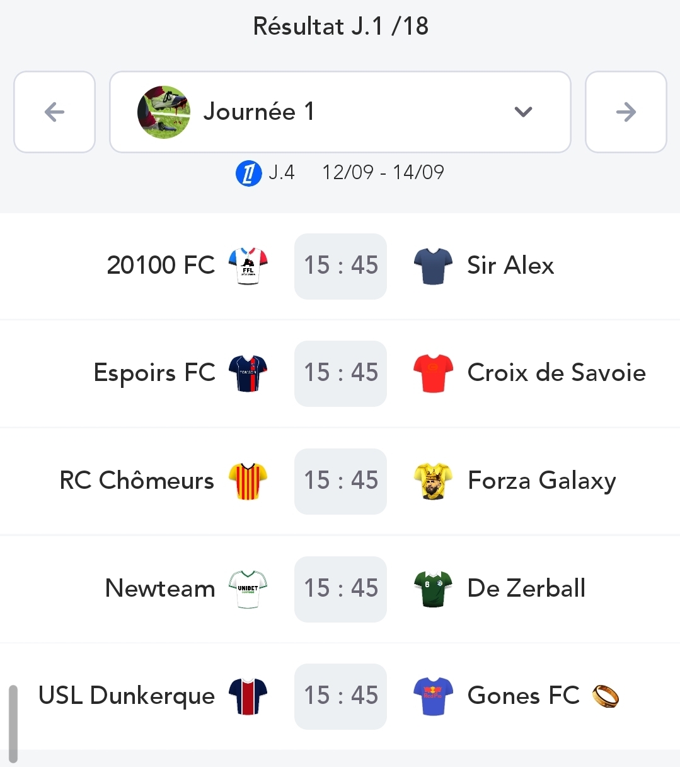Screen dimensions: 680x767
Task: Expand the Journée 1 dropdown chevron
Action: 523,112
